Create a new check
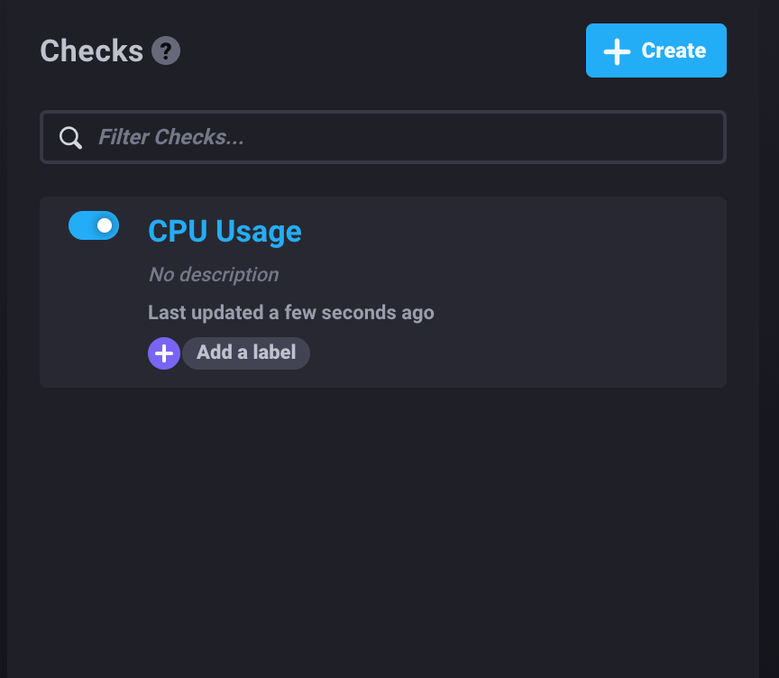 655,50
